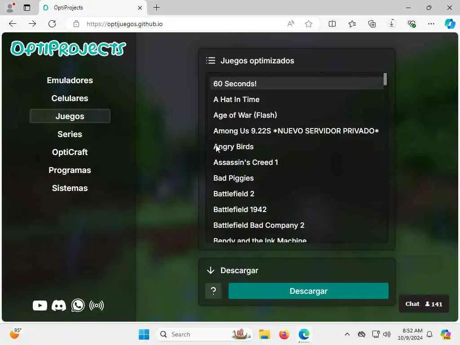Select Bad Piggies
Image resolution: width=460 pixels, height=345 pixels.
tap(296, 178)
